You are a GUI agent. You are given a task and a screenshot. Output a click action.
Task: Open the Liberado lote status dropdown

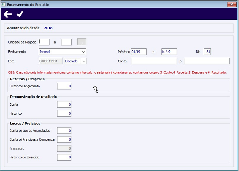click(75, 61)
